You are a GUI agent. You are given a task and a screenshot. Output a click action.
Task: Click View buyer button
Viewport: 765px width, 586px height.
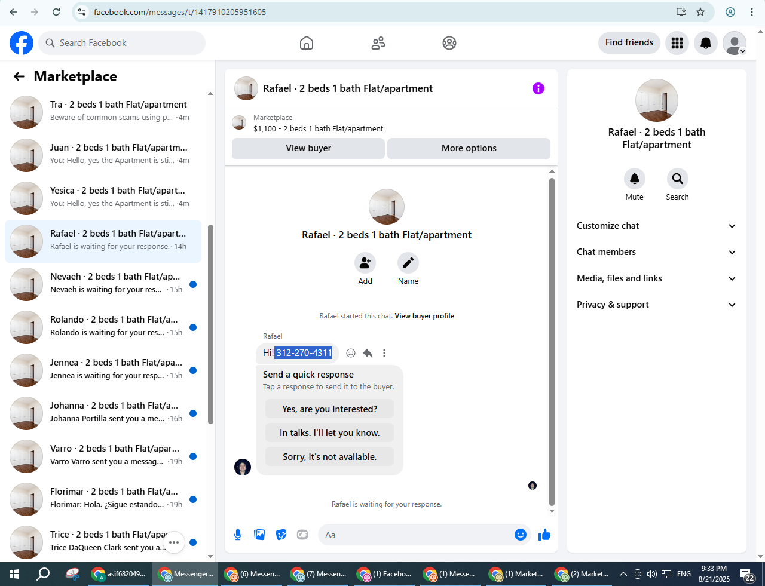pos(308,148)
